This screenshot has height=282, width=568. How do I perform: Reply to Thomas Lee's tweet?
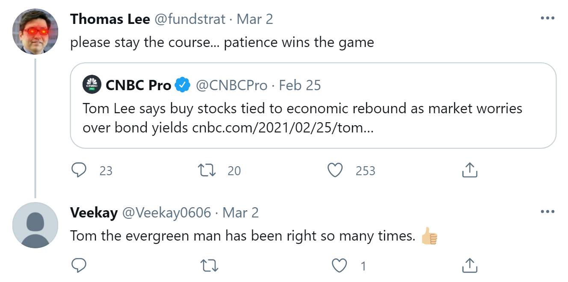coord(79,170)
